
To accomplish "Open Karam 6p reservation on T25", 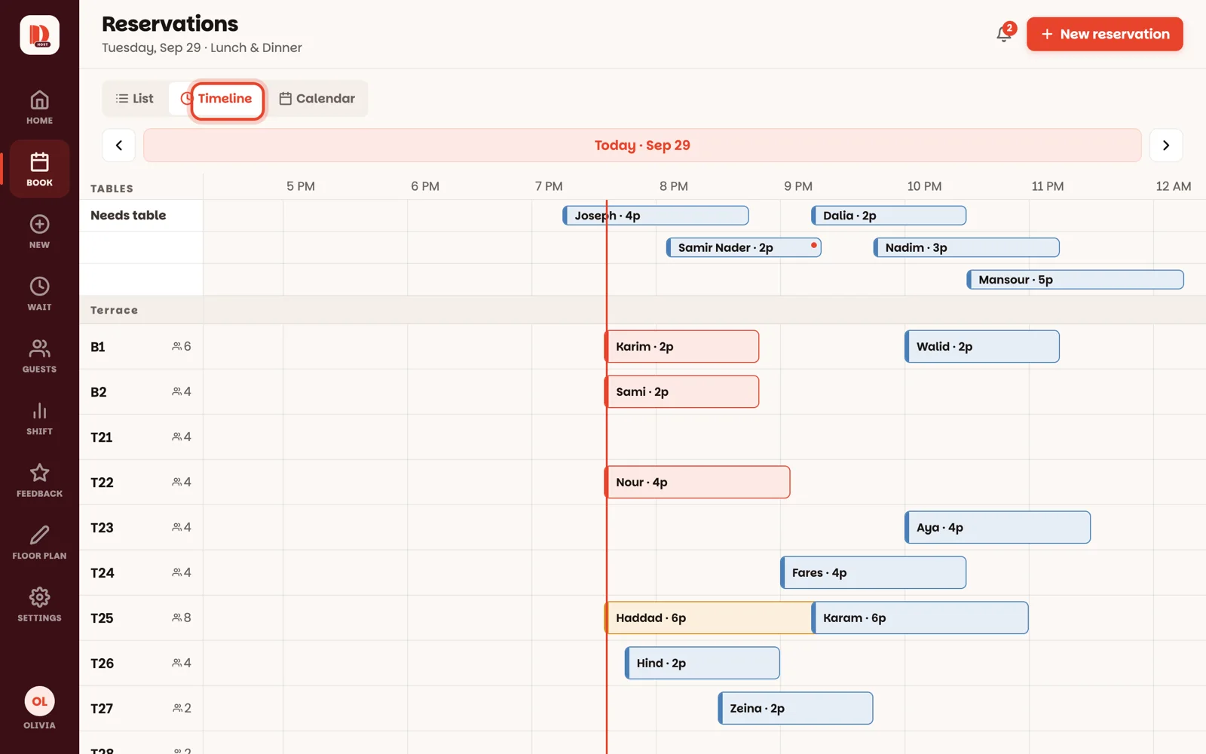I will [920, 618].
